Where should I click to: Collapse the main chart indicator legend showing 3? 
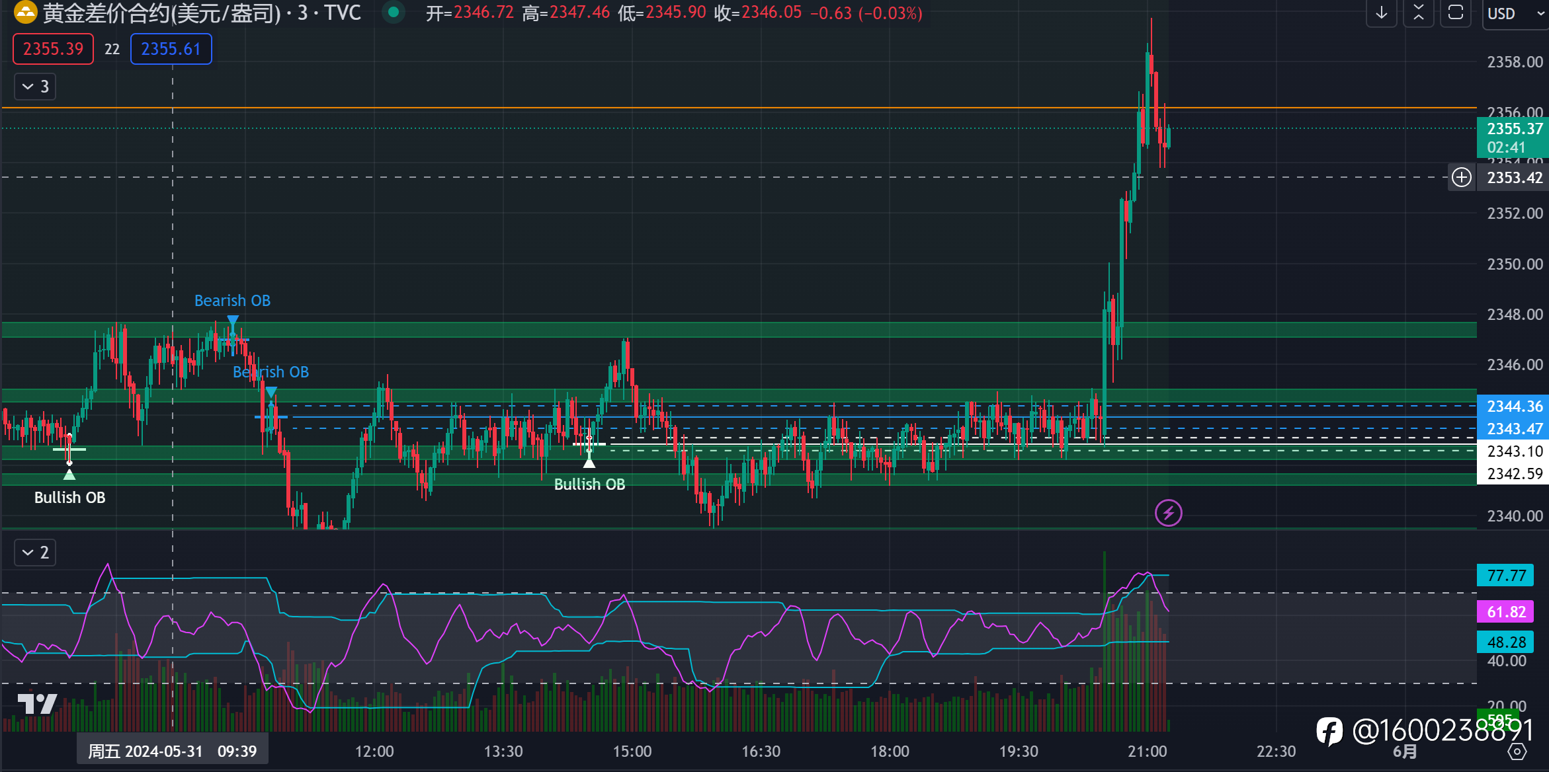tap(35, 87)
